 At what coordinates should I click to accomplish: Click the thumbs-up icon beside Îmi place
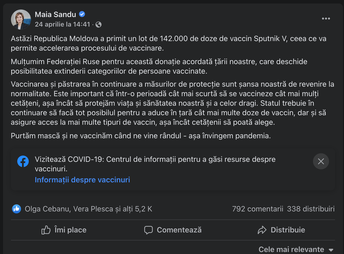(46, 230)
